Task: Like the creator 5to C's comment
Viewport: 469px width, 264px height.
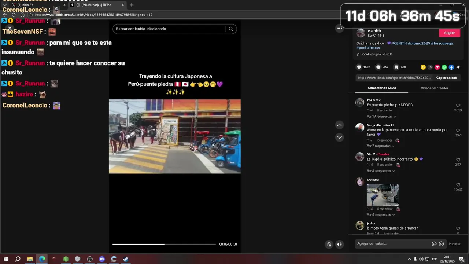Action: tap(458, 160)
